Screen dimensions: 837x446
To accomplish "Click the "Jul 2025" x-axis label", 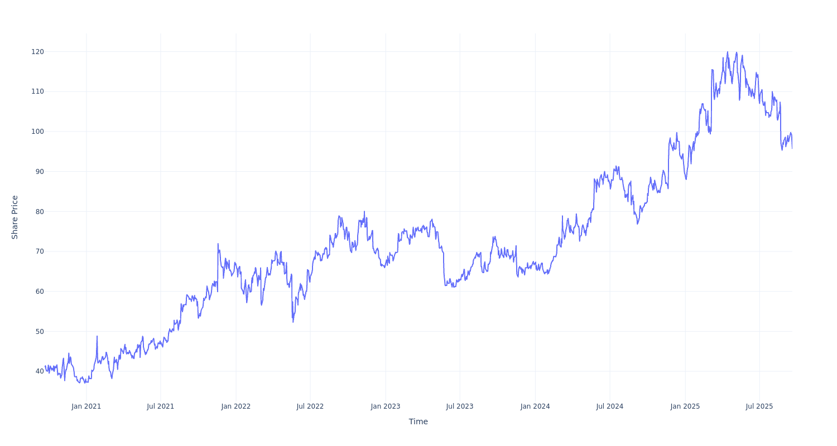I will coord(759,406).
